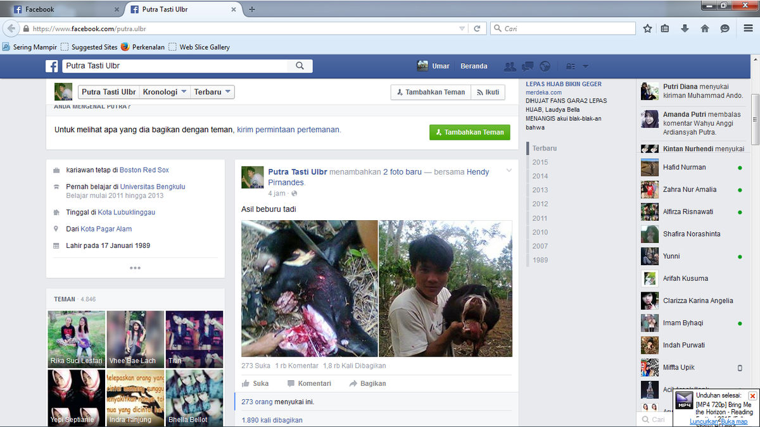The image size is (760, 427).
Task: Click Komentari comment action
Action: 309,383
